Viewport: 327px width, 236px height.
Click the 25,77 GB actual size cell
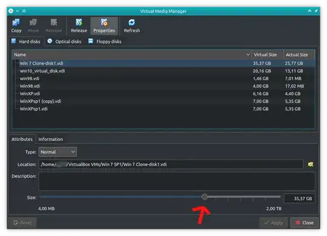point(294,63)
